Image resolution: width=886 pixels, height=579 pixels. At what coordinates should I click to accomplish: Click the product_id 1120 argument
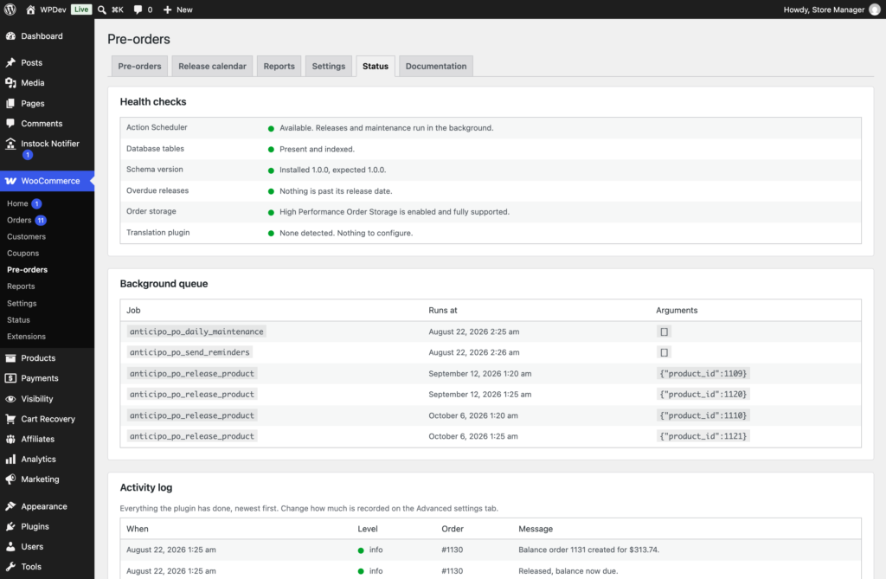coord(703,394)
